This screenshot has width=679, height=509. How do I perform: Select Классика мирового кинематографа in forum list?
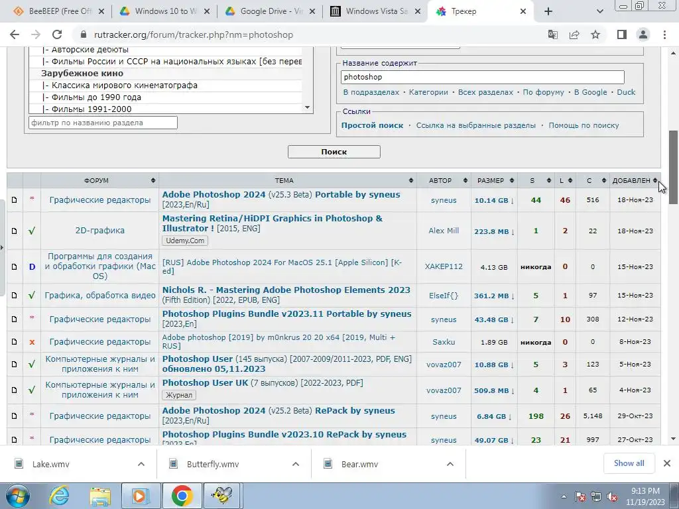tap(165, 85)
